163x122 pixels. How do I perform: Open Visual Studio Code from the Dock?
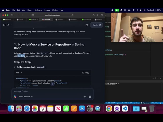(x=125, y=109)
